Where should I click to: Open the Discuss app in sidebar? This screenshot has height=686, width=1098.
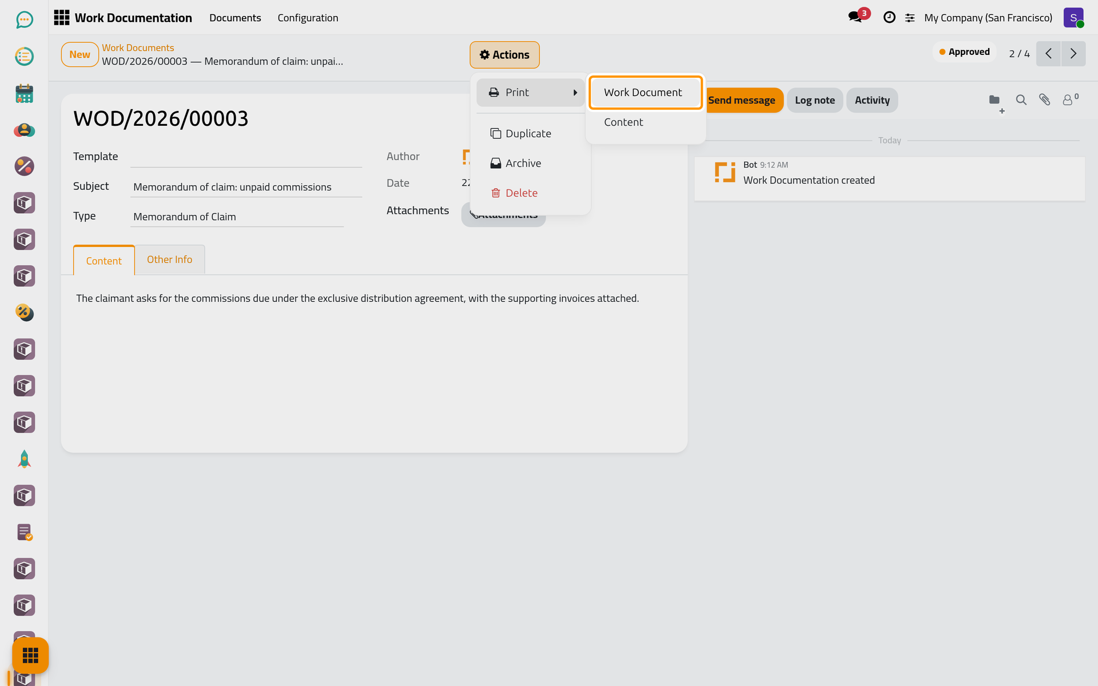point(24,20)
